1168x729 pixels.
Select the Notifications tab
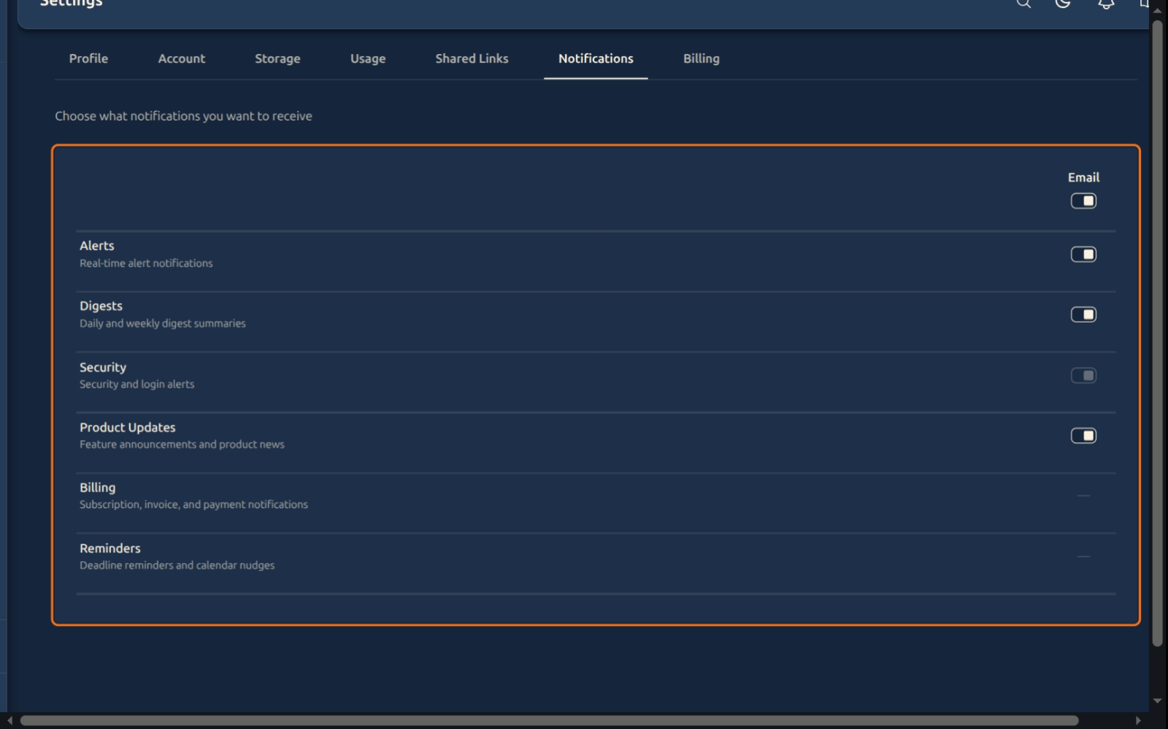pos(596,58)
